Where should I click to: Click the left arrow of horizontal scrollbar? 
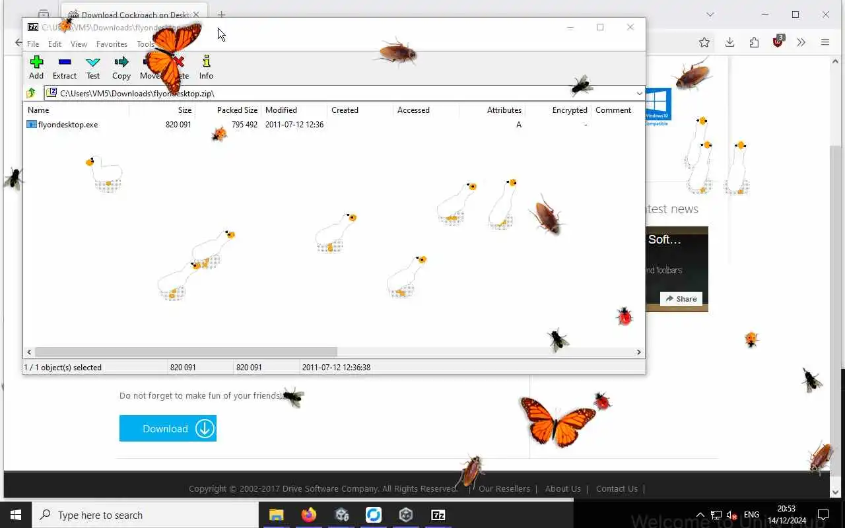tap(29, 352)
